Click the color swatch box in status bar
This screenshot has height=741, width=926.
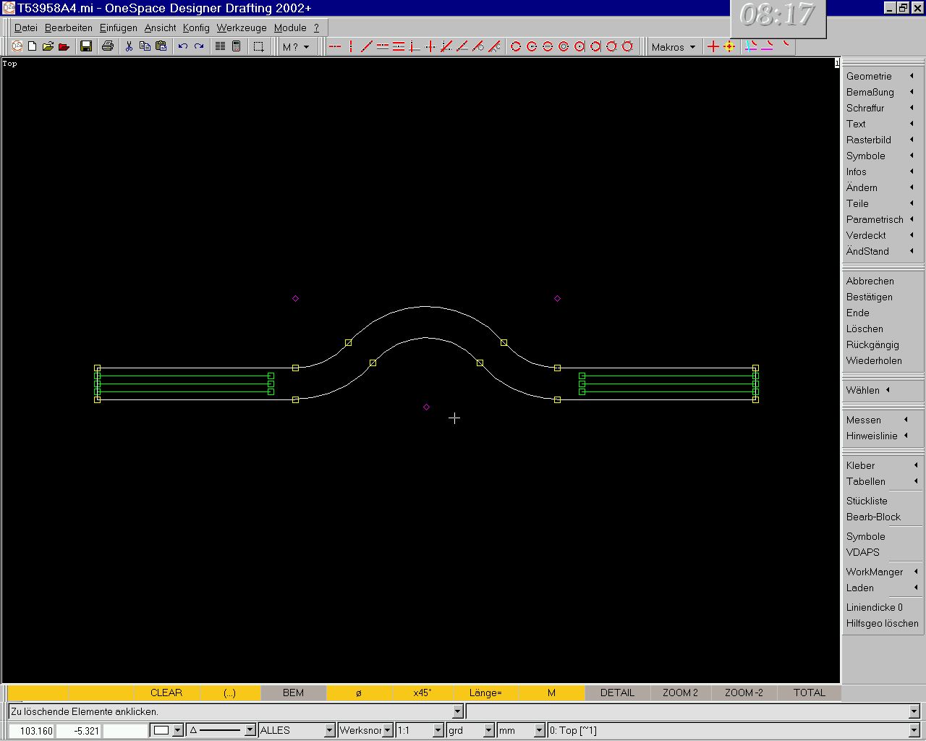[x=161, y=731]
